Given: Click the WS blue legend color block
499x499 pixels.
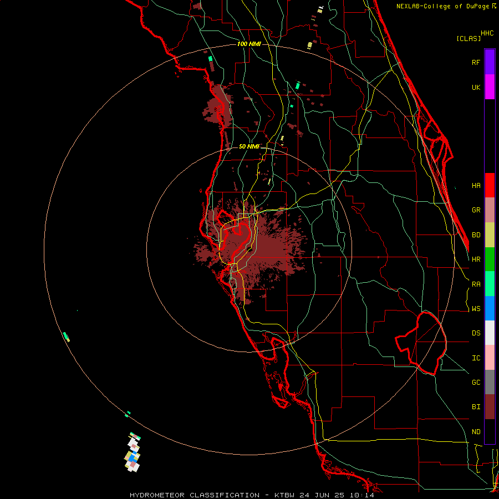Looking at the screenshot, I should tap(490, 308).
